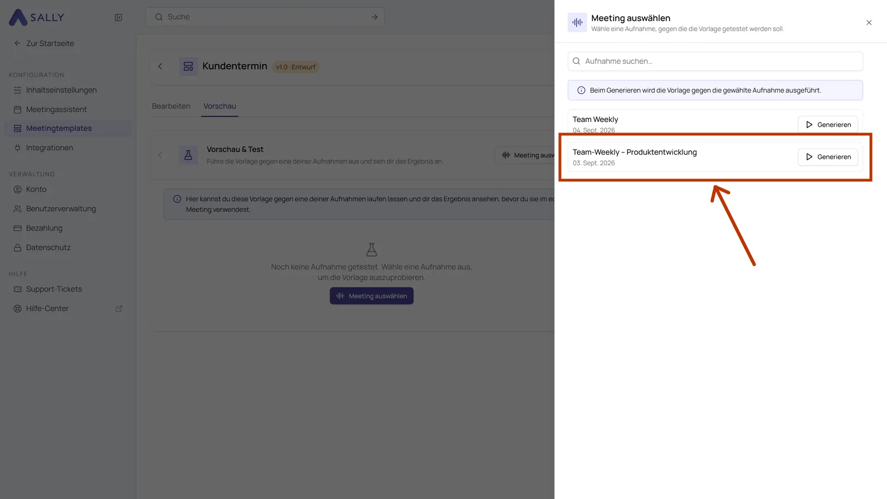Click the Integrationen plug icon
This screenshot has height=499, width=887.
pos(18,148)
